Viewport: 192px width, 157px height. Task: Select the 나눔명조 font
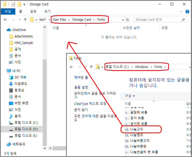pyautogui.click(x=134, y=135)
